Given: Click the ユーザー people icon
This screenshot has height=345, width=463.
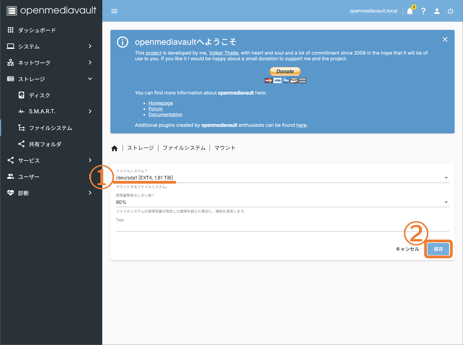Looking at the screenshot, I should point(11,176).
